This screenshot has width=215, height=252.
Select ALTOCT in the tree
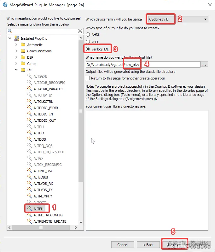(40, 202)
